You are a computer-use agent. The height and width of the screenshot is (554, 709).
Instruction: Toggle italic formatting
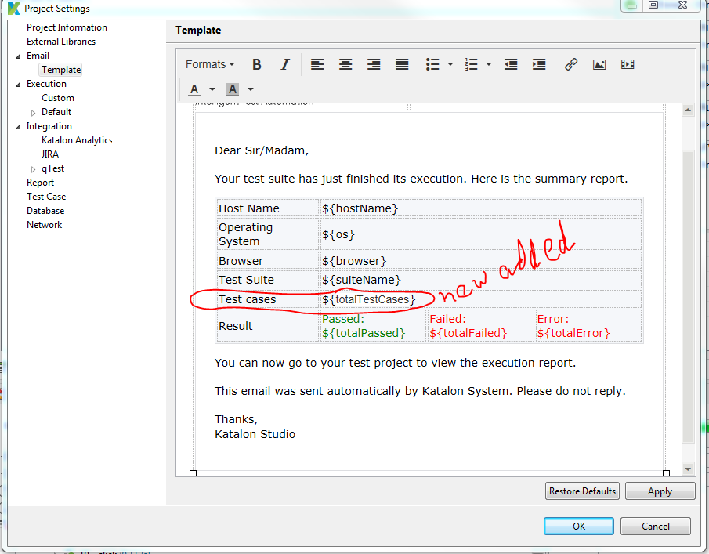(284, 65)
